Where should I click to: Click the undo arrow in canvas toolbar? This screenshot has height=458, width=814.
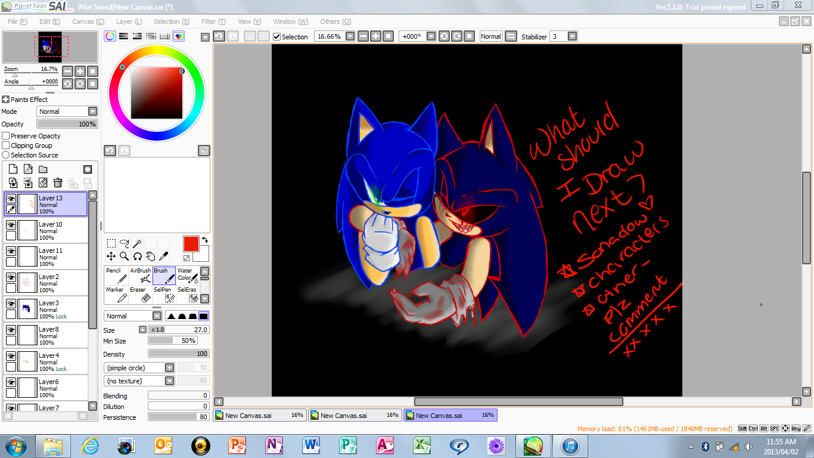click(x=219, y=36)
